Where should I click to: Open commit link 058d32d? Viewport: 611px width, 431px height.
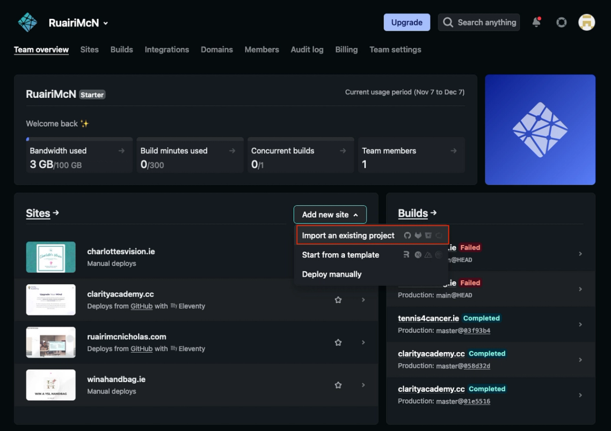click(477, 366)
